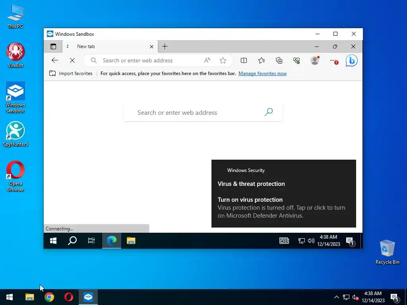The image size is (407, 305).
Task: Add this page to favorites star
Action: (x=223, y=60)
